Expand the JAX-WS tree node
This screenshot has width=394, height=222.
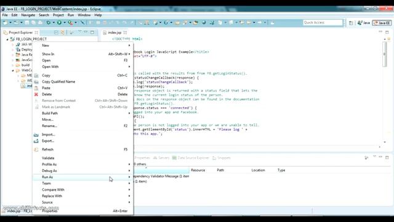pos(13,44)
